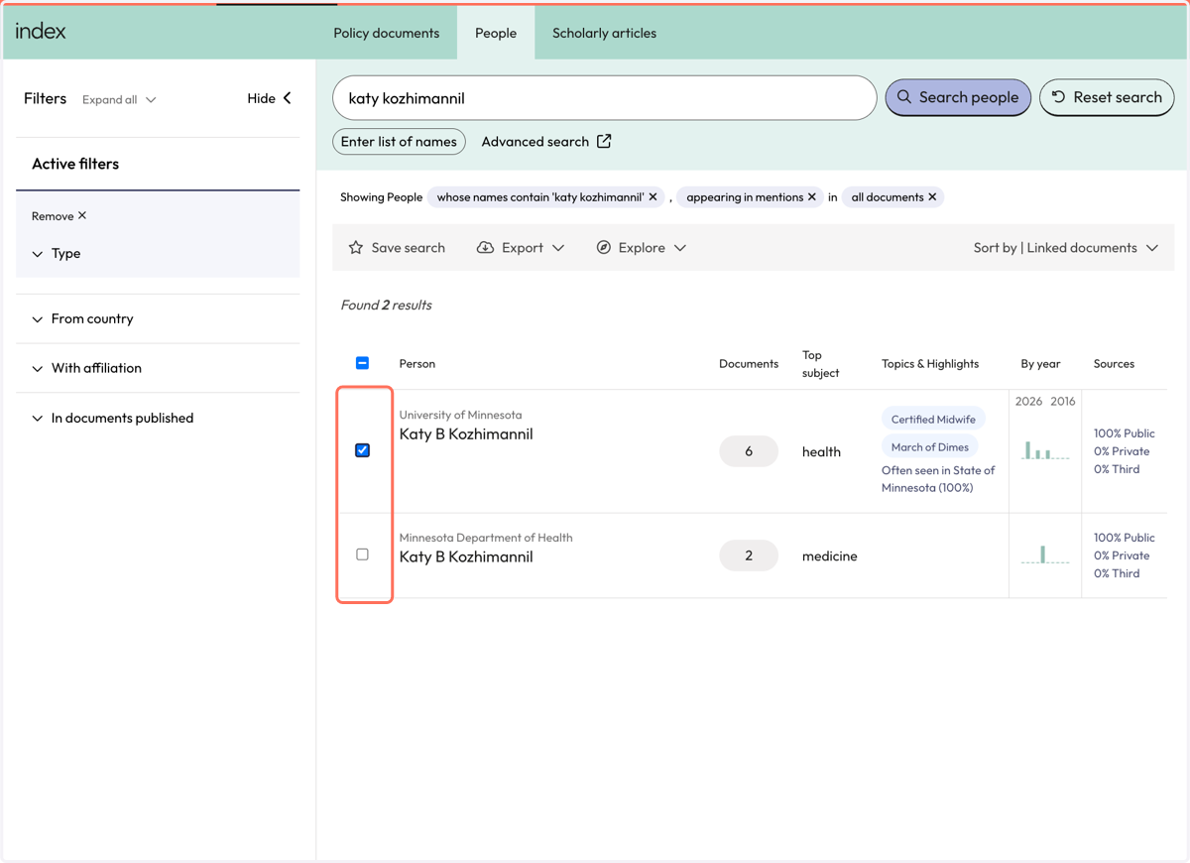
Task: Open the Scholarly articles tab
Action: [604, 33]
